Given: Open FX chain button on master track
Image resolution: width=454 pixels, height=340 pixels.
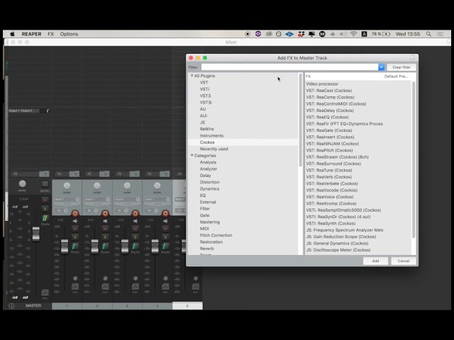Looking at the screenshot, I should [x=25, y=174].
